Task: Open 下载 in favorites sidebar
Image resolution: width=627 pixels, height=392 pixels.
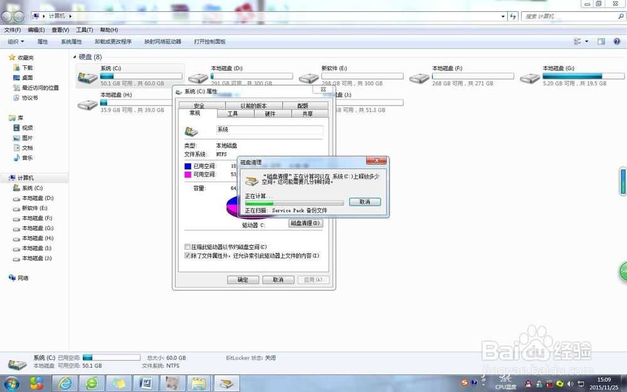Action: coord(23,68)
